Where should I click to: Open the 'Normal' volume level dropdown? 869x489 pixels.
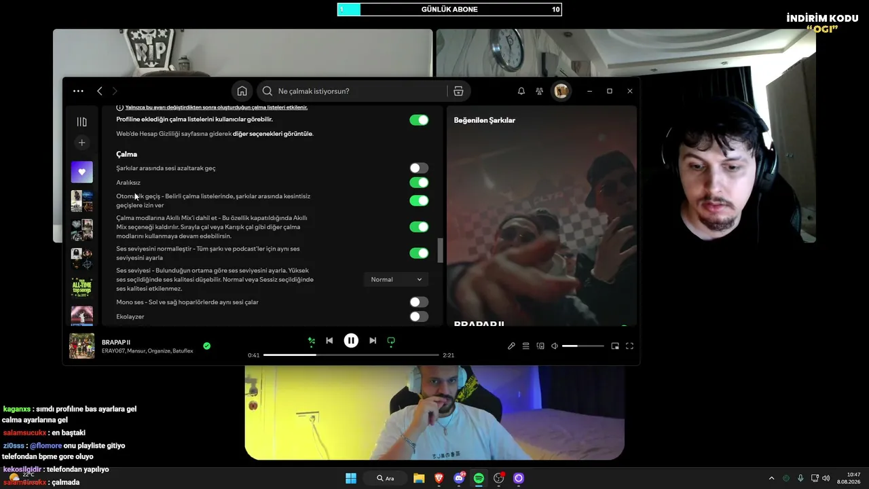396,279
